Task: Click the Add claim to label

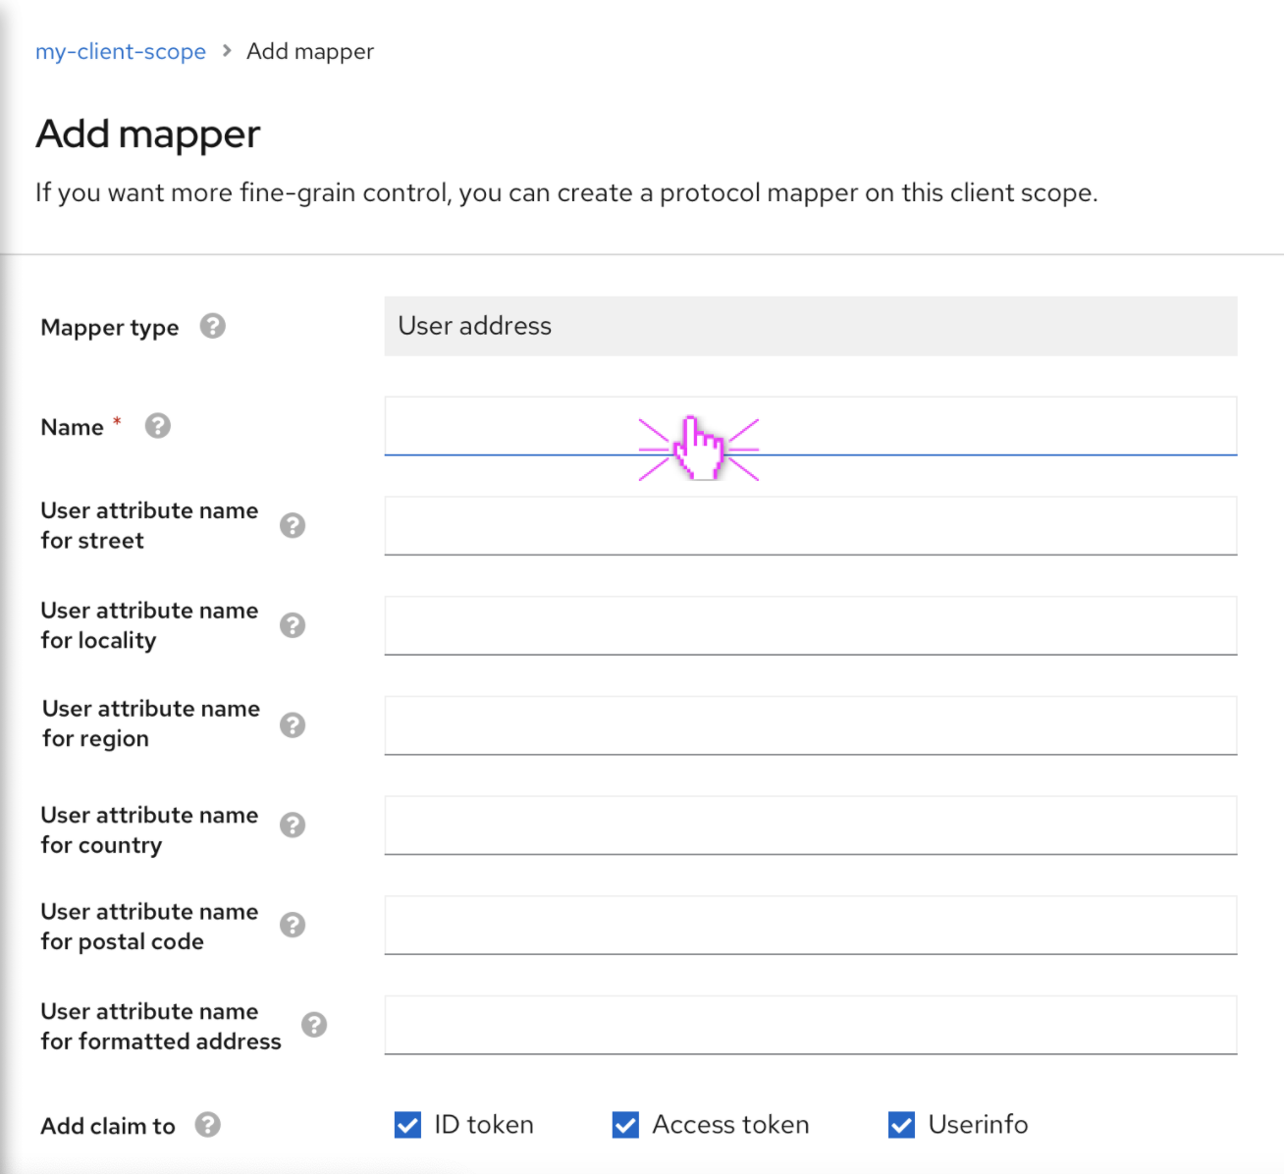Action: tap(108, 1126)
